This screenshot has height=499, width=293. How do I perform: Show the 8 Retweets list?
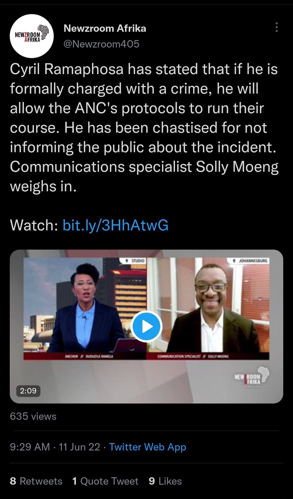[x=36, y=481]
